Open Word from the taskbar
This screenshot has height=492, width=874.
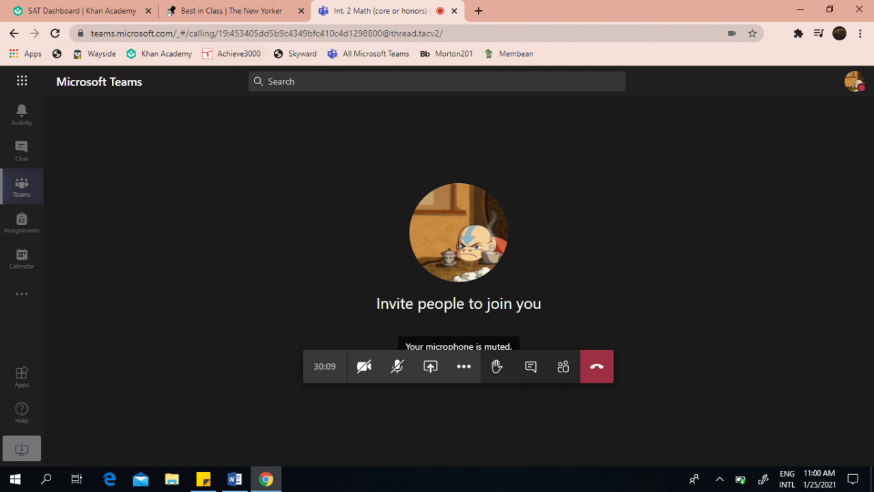[x=235, y=480]
